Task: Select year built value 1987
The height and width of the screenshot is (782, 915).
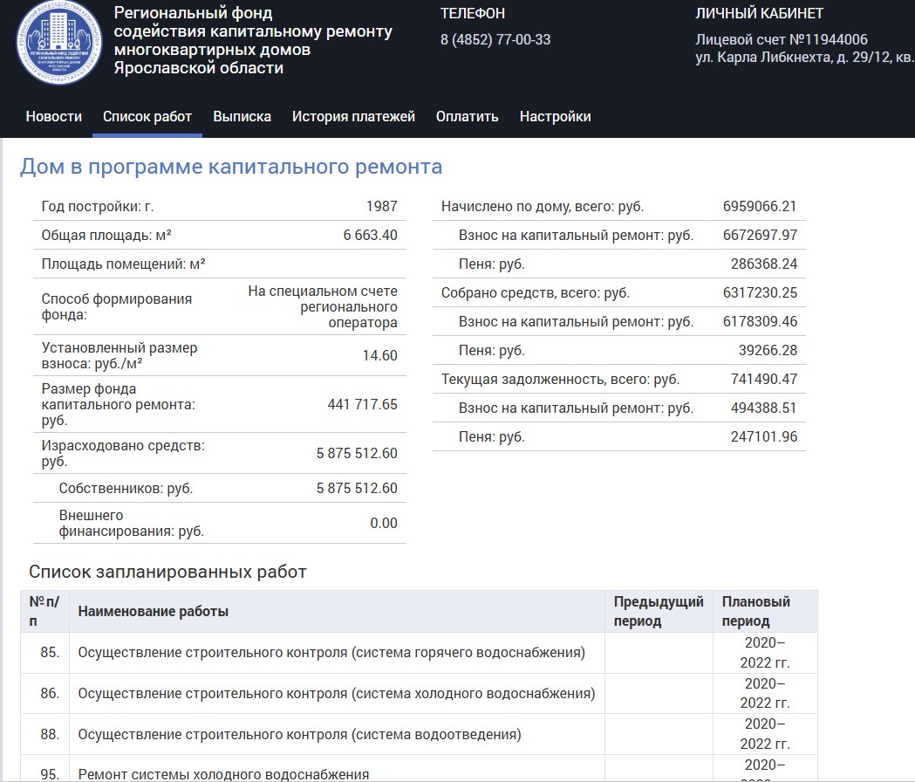Action: click(x=382, y=206)
